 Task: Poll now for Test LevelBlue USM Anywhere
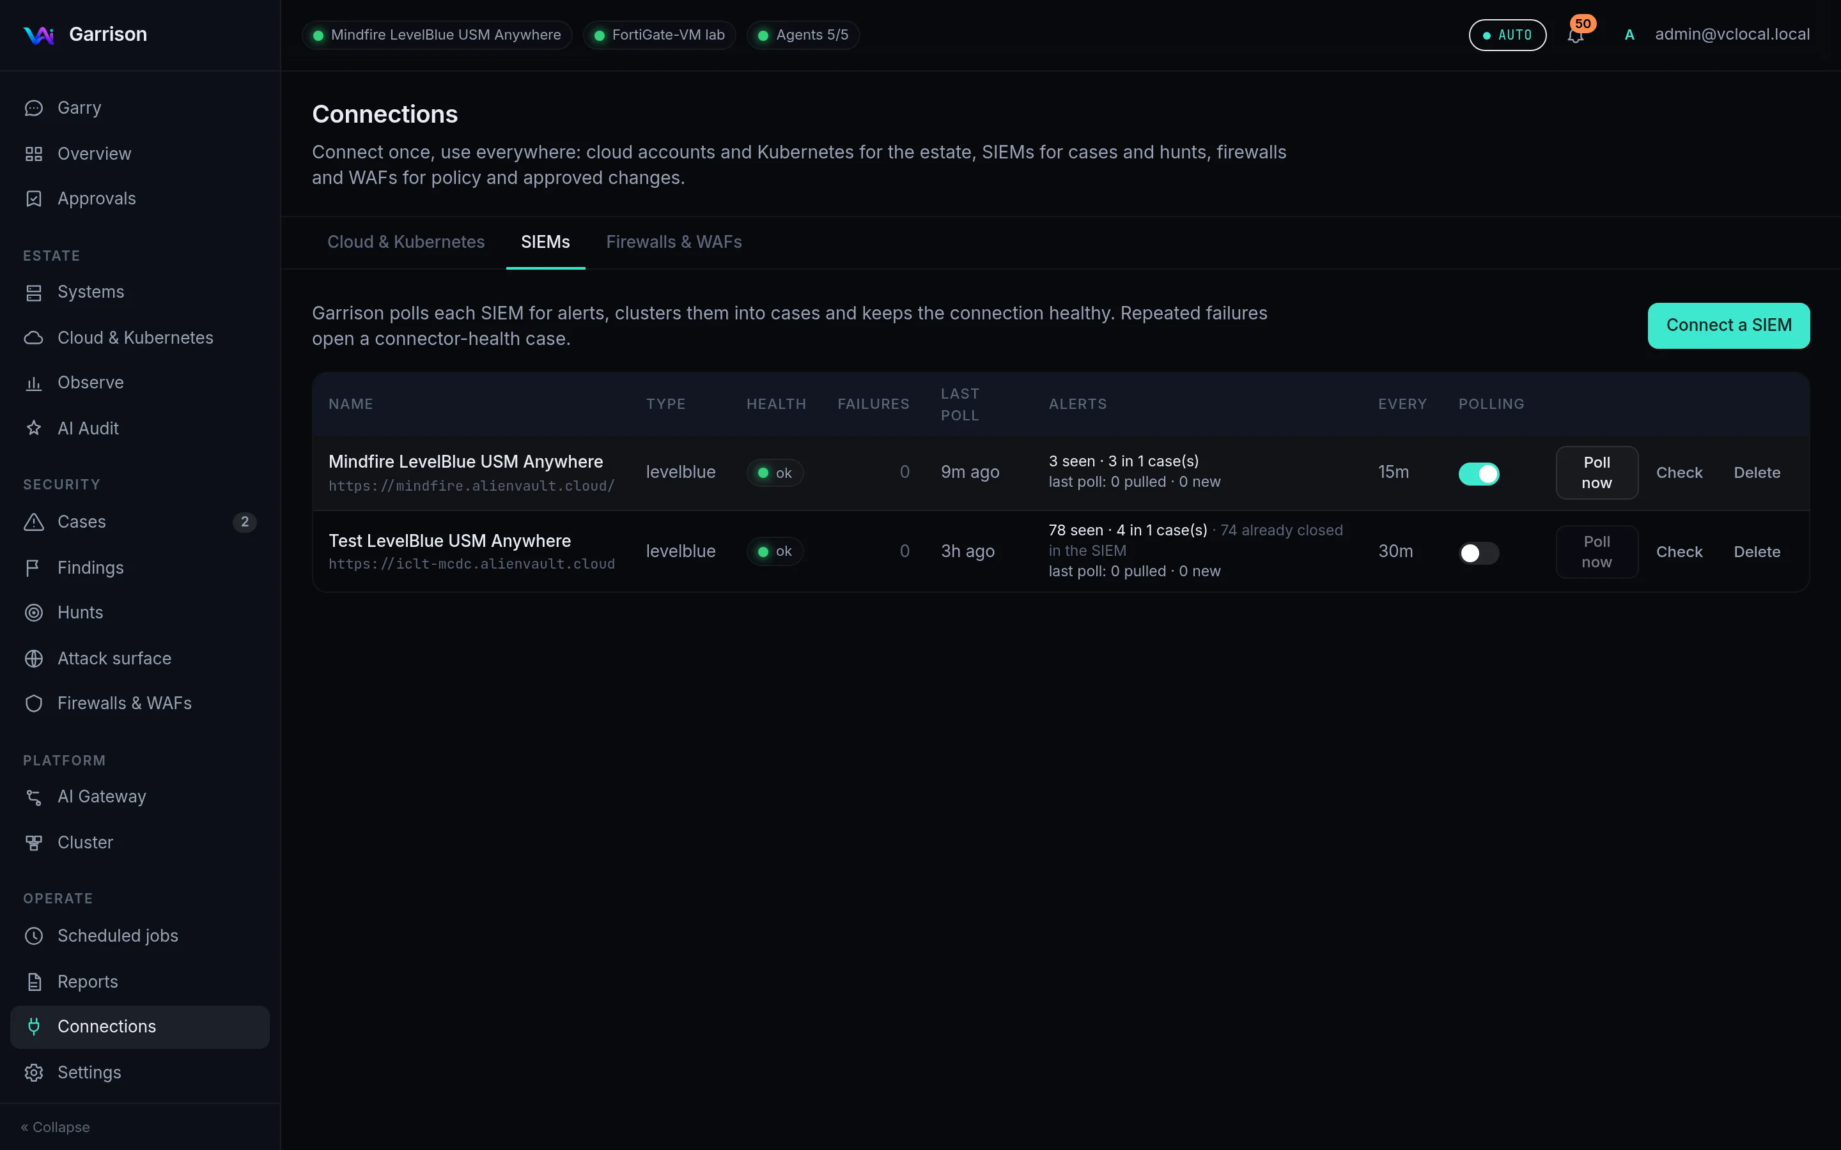(x=1597, y=552)
